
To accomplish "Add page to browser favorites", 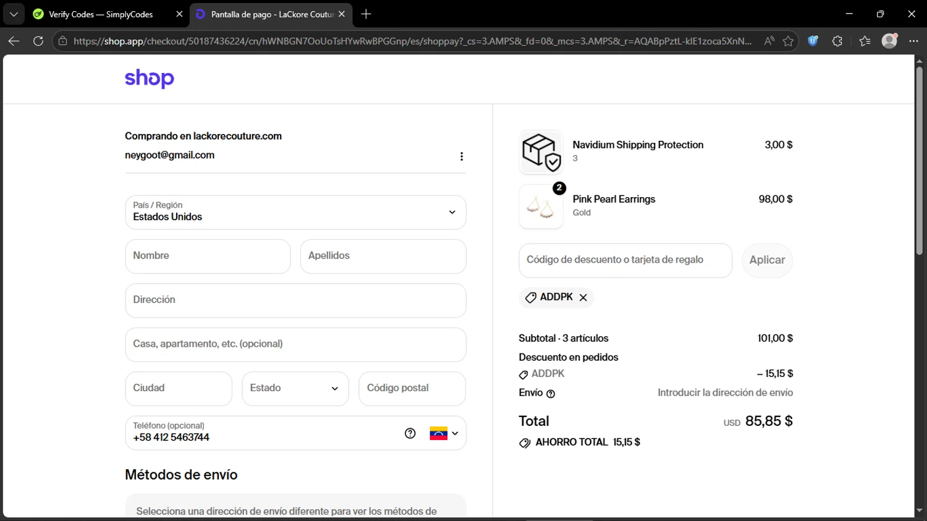I will 788,41.
